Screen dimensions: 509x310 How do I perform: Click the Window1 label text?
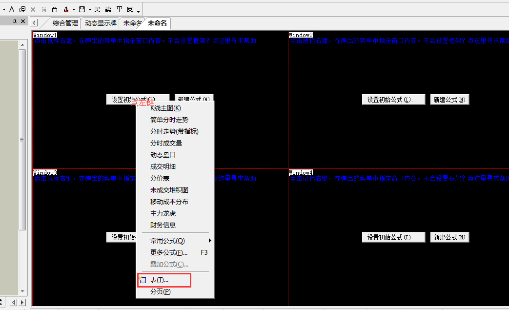pyautogui.click(x=45, y=35)
